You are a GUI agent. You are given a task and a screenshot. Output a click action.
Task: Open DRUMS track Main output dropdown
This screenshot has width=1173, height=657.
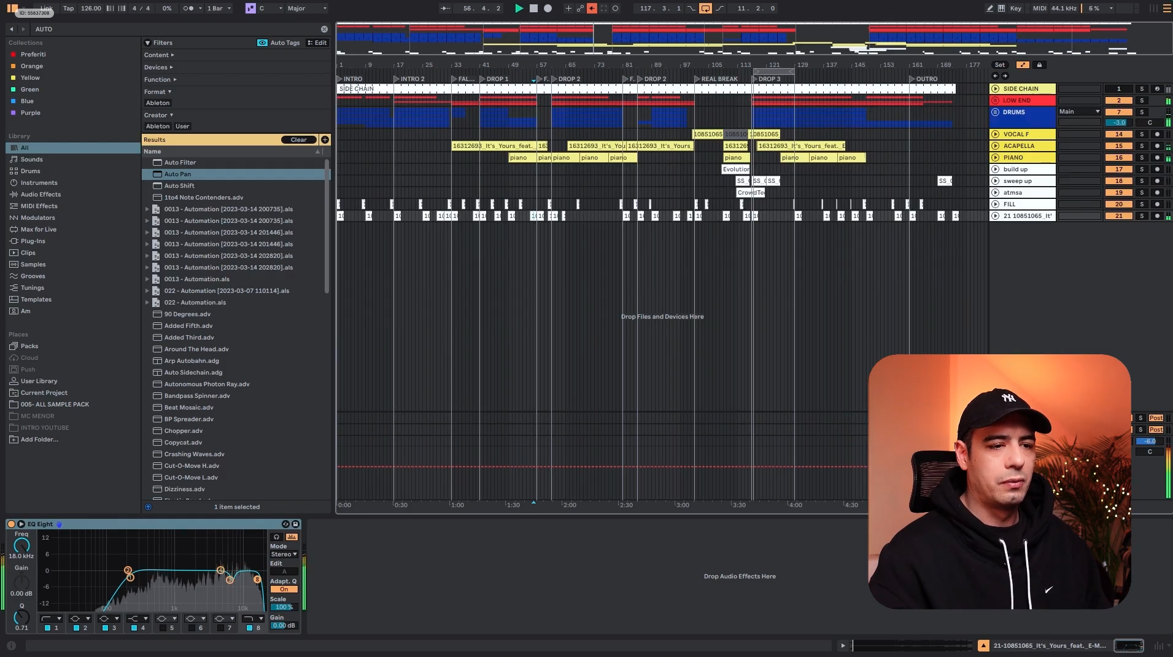[x=1079, y=112]
